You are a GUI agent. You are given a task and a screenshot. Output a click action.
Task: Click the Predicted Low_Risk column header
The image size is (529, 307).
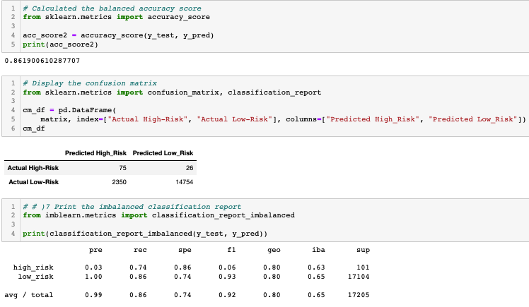(163, 153)
